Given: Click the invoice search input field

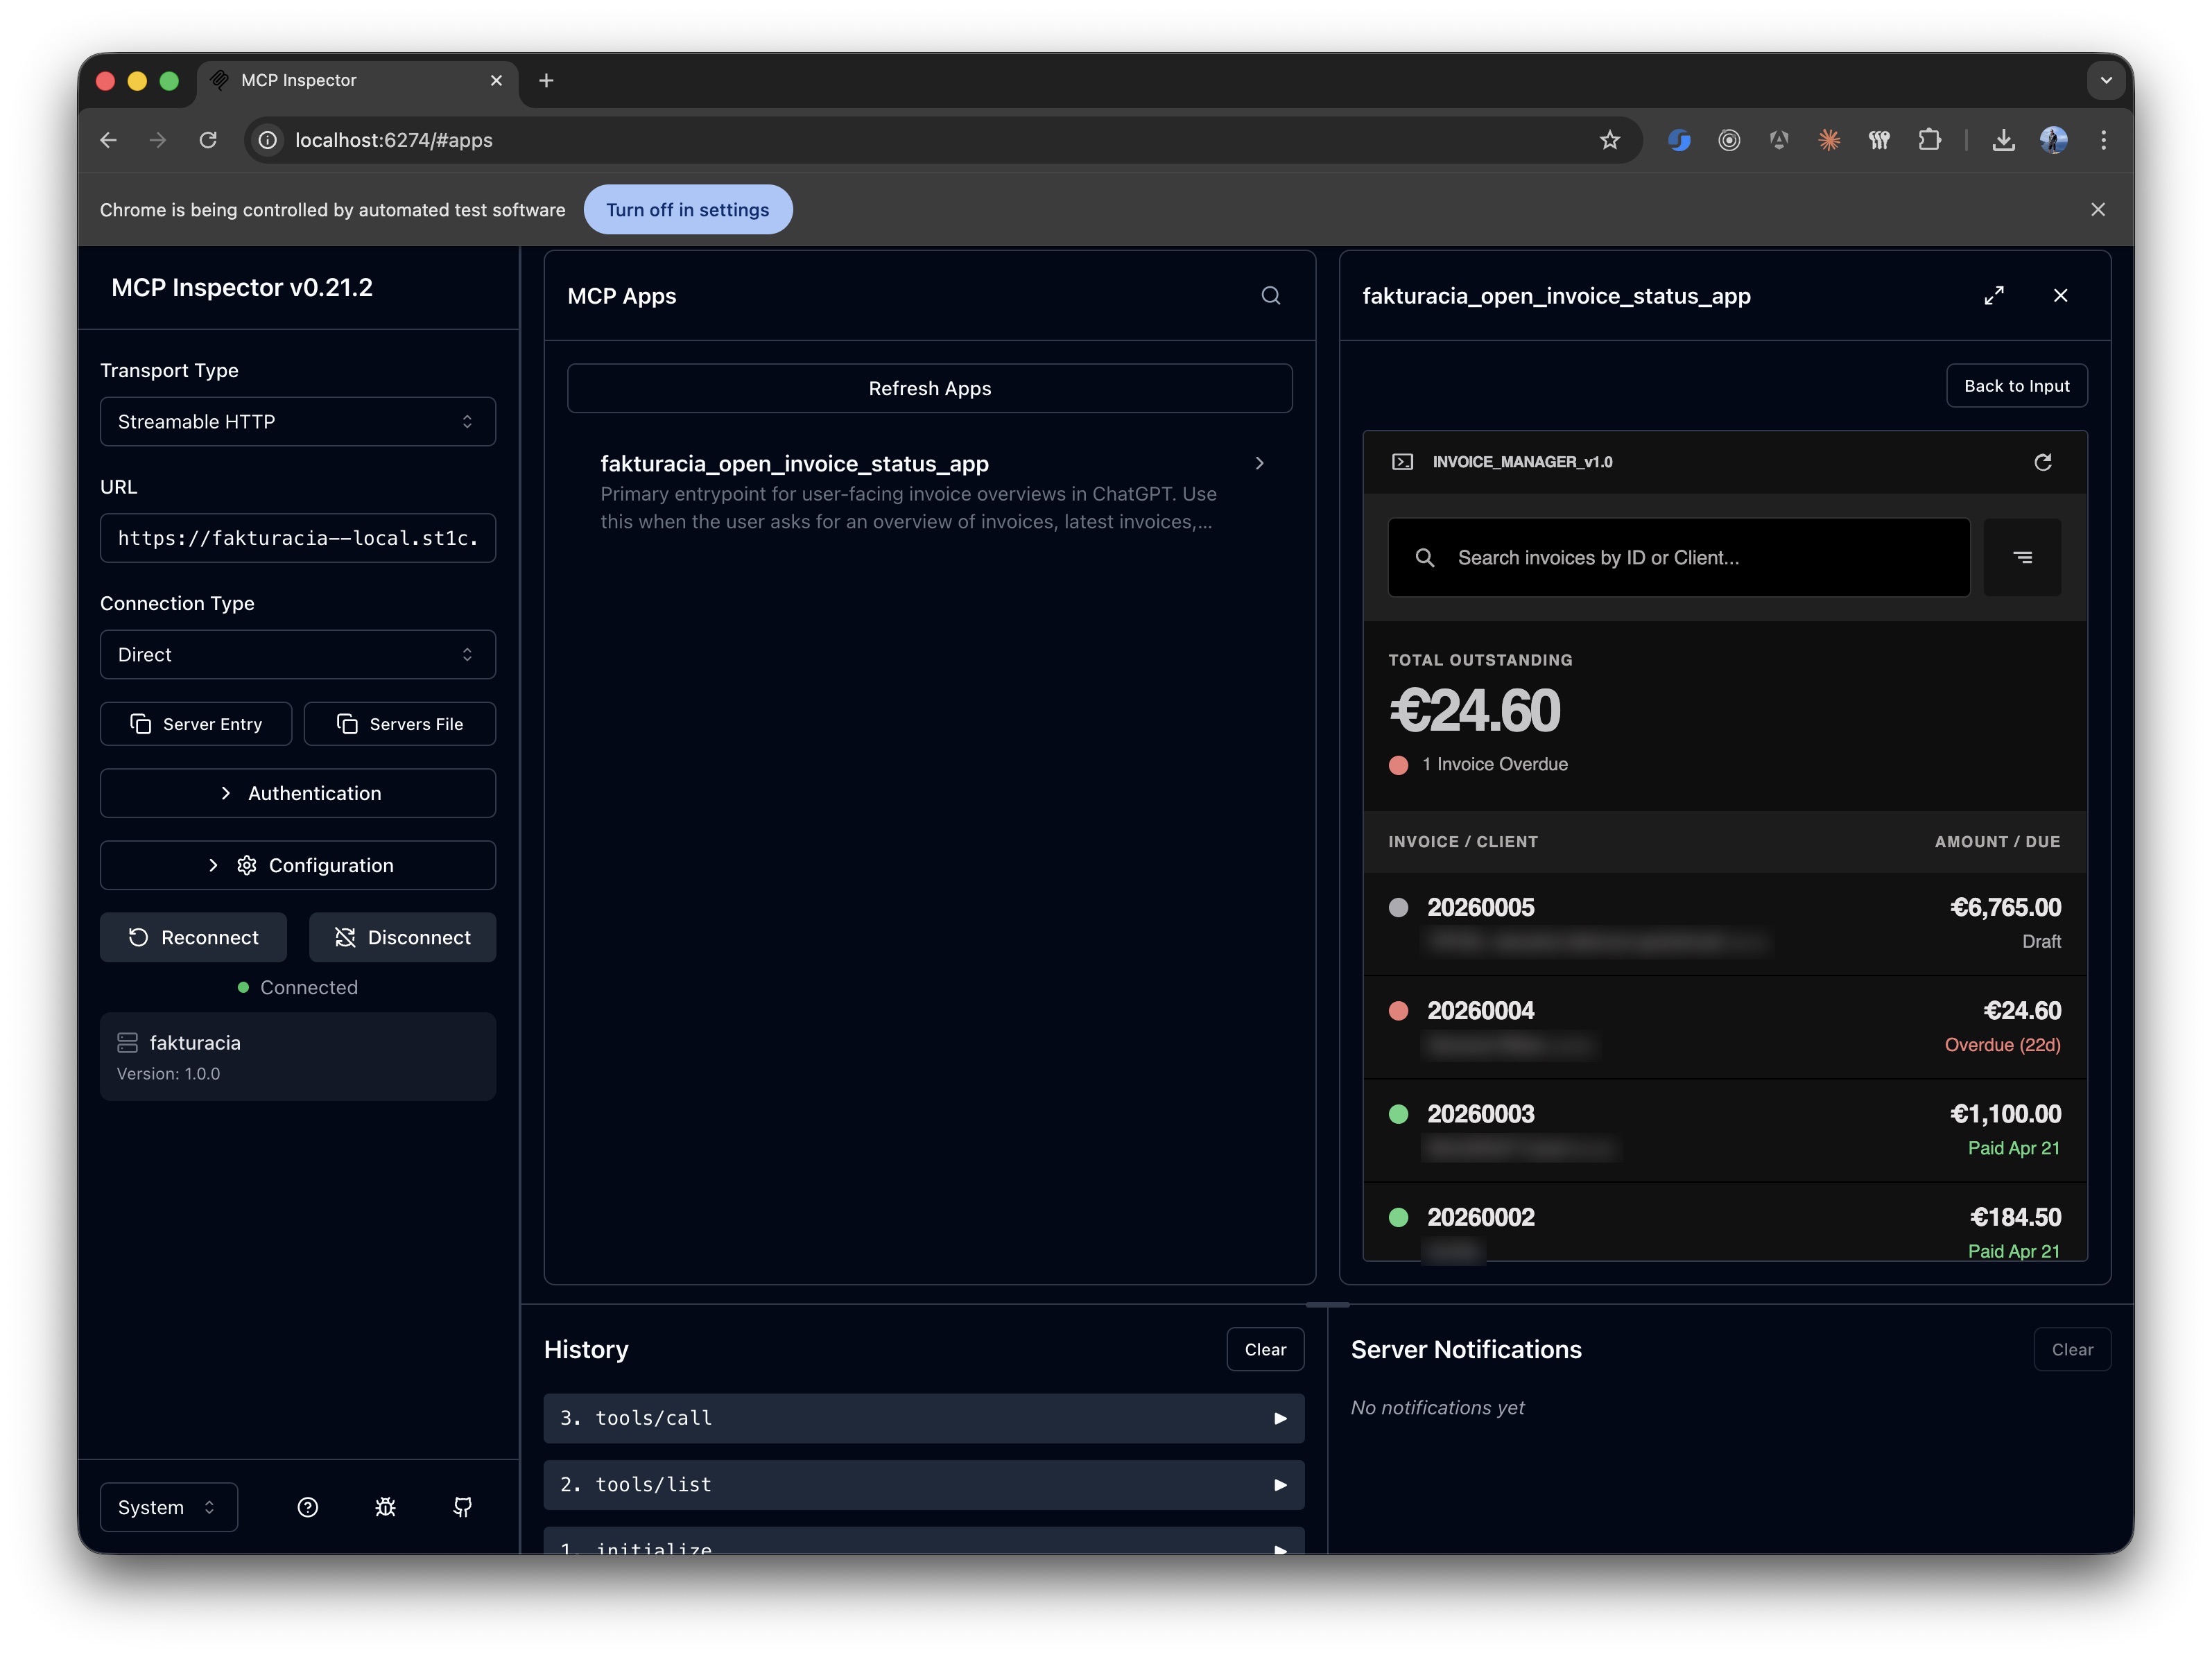Looking at the screenshot, I should click(x=1677, y=557).
